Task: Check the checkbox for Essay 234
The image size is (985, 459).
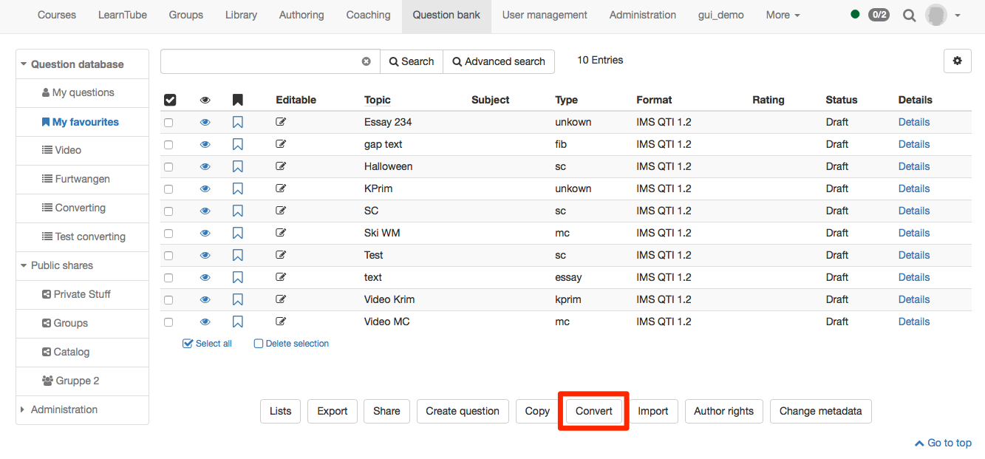Action: [x=168, y=123]
